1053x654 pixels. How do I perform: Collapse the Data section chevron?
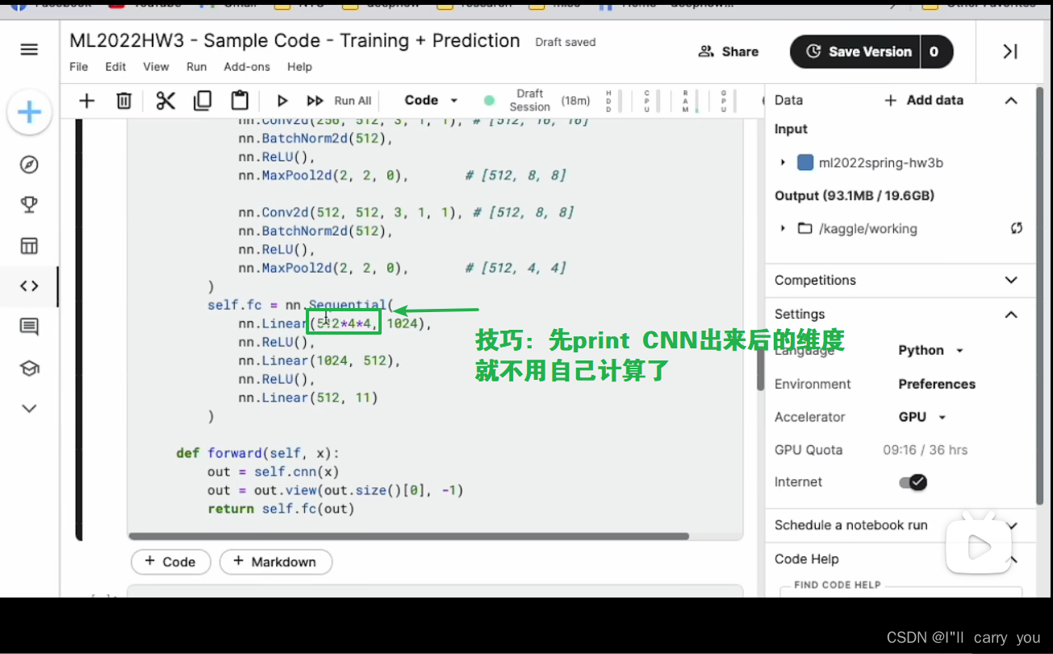(x=1010, y=100)
